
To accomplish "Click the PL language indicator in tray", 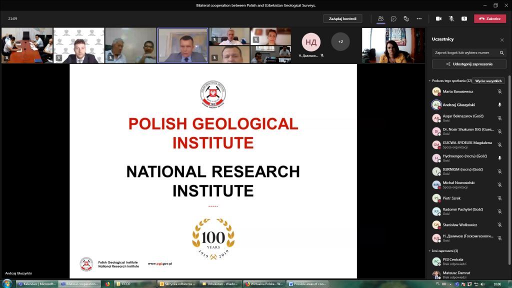I will (x=438, y=284).
